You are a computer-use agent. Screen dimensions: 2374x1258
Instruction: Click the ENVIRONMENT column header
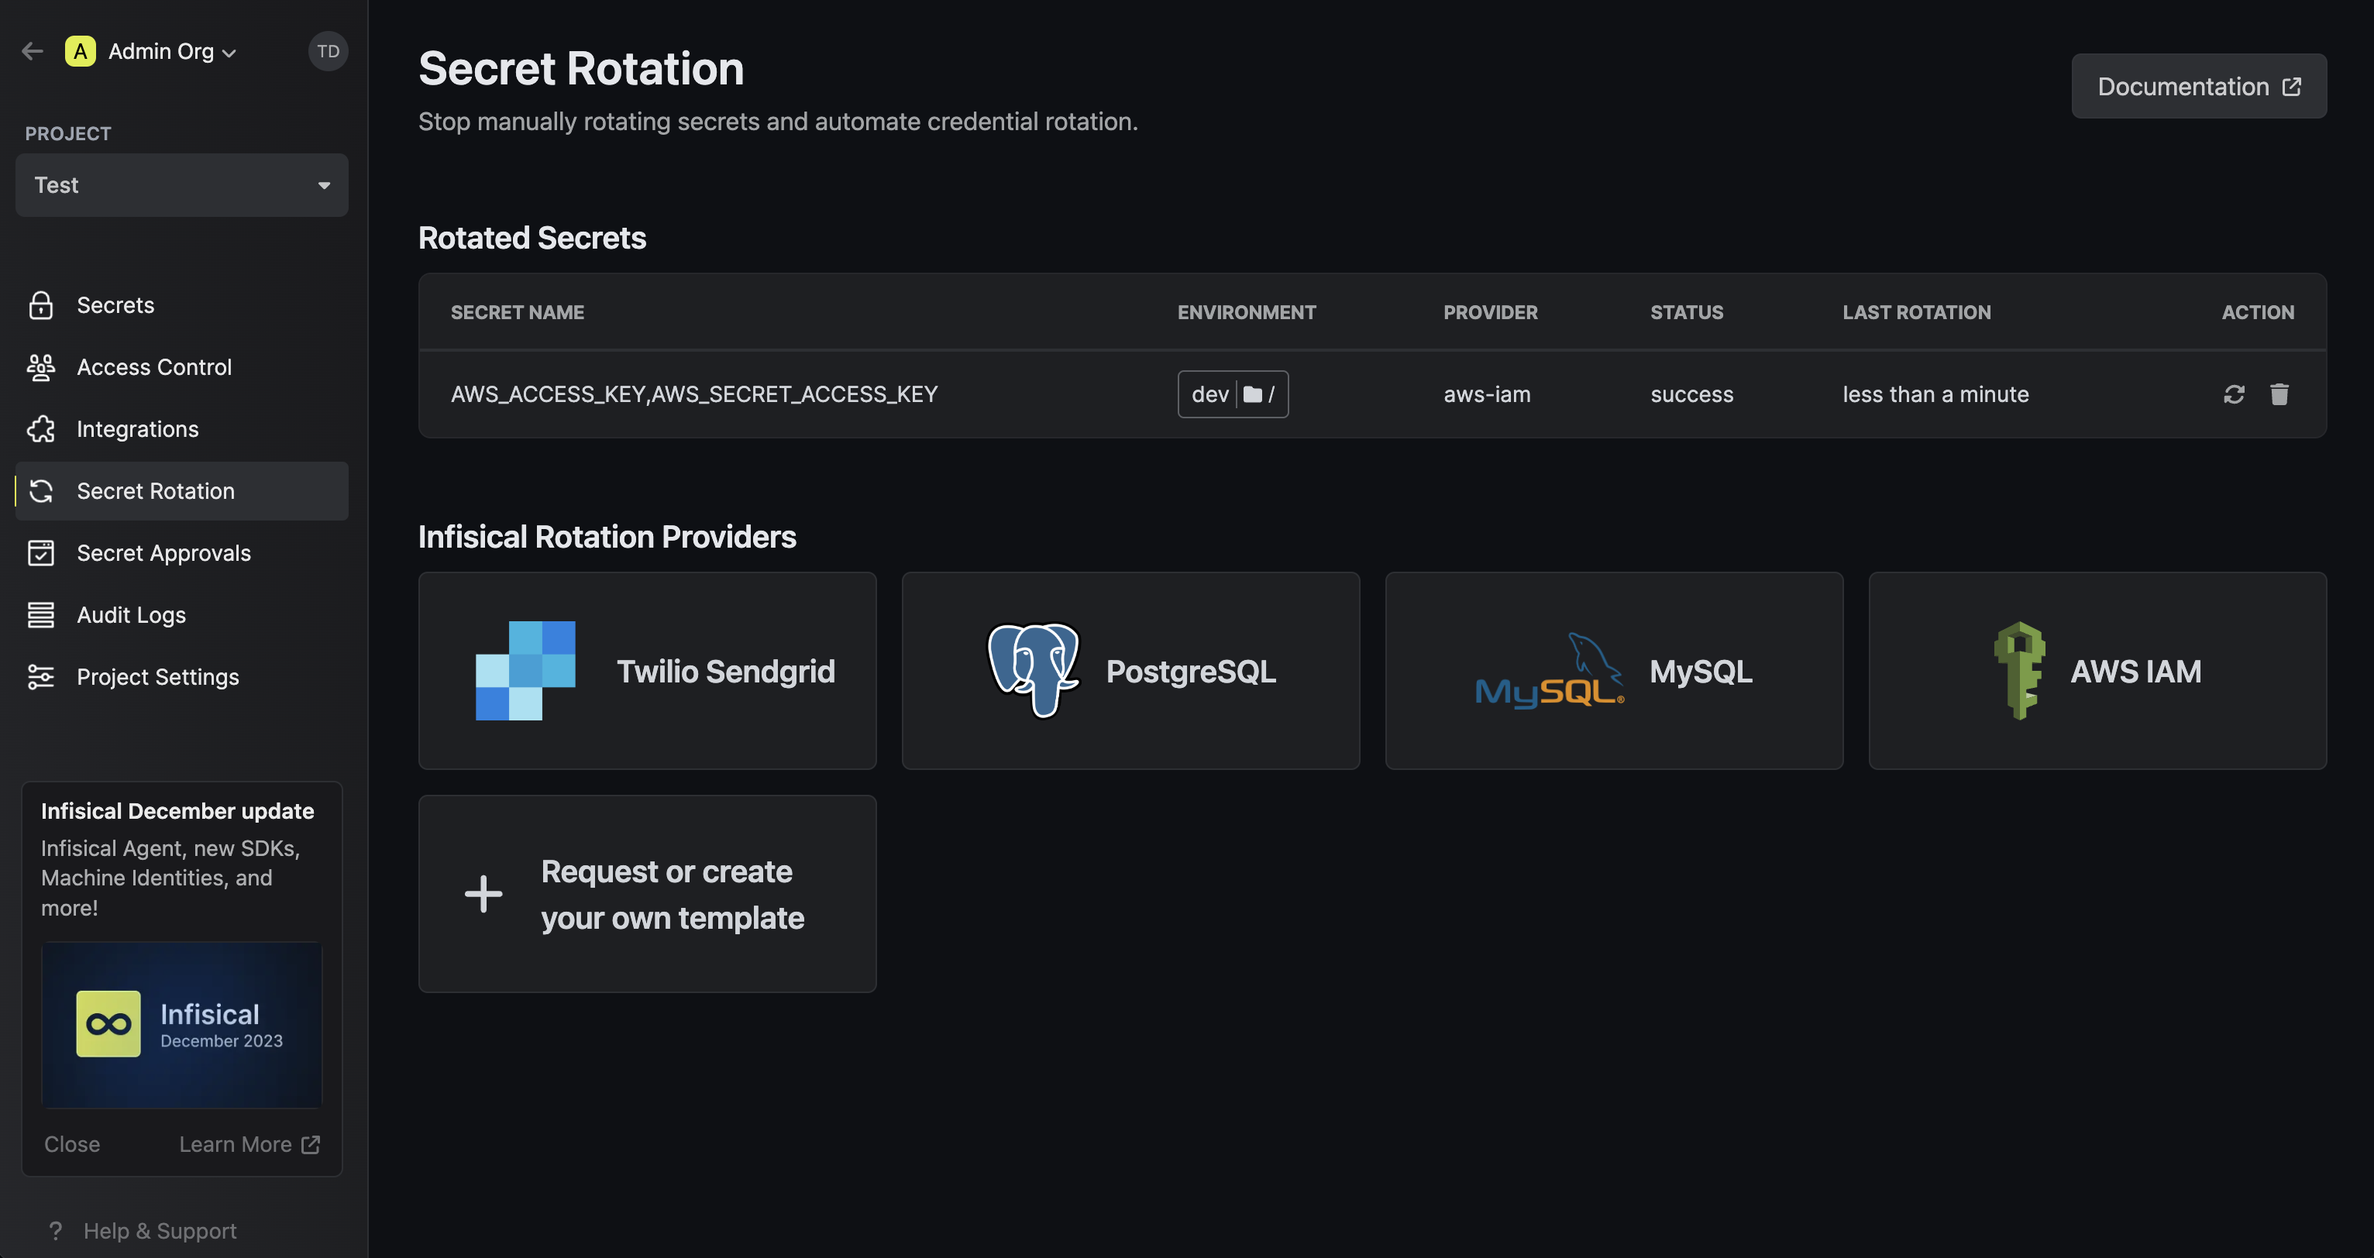click(x=1246, y=312)
